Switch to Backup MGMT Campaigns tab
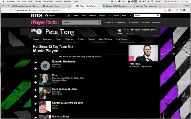The height and width of the screenshot is (119, 191). point(117,6)
